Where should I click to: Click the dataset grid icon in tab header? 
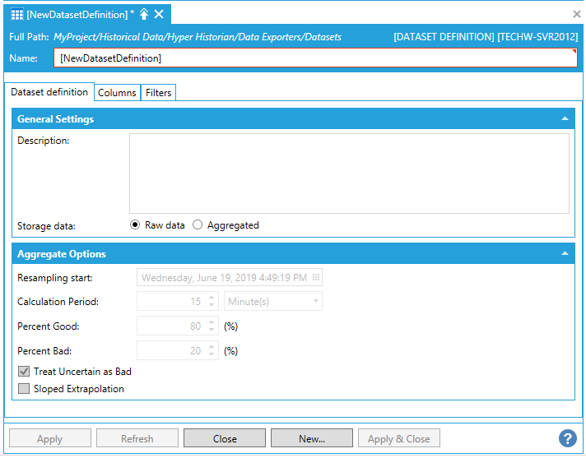(17, 14)
